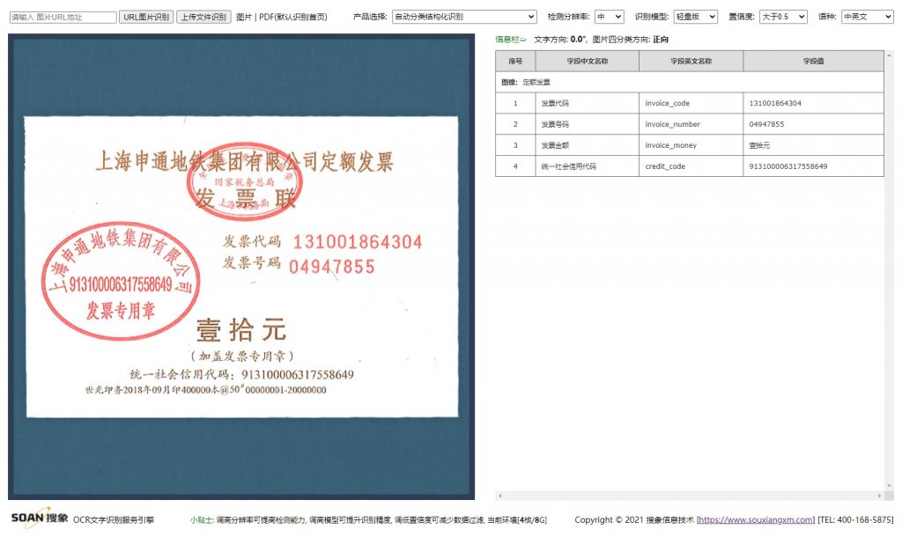Click the TEL: 400-168-5875 footer text

(855, 519)
